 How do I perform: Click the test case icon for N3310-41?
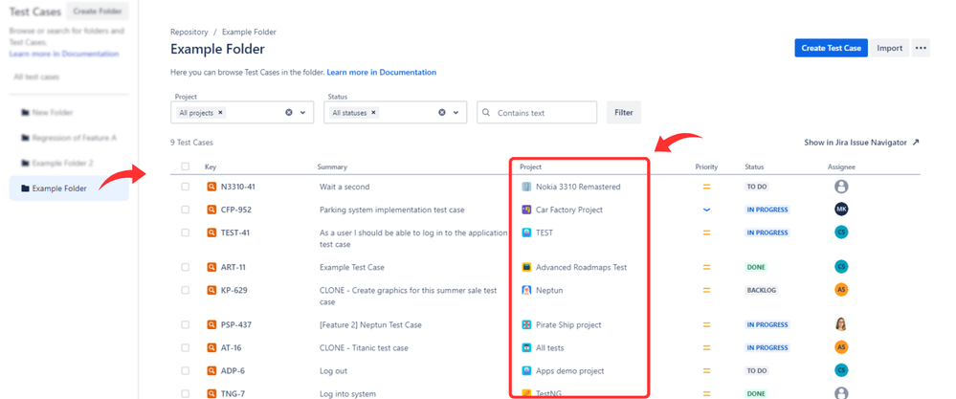coord(211,187)
